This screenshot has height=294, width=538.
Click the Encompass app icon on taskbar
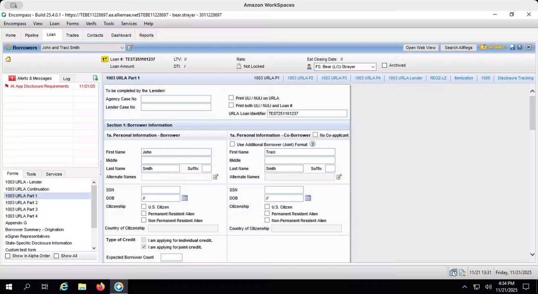119,287
